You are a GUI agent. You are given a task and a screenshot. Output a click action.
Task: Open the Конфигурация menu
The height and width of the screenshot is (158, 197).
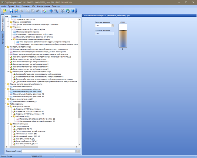pos(43,6)
